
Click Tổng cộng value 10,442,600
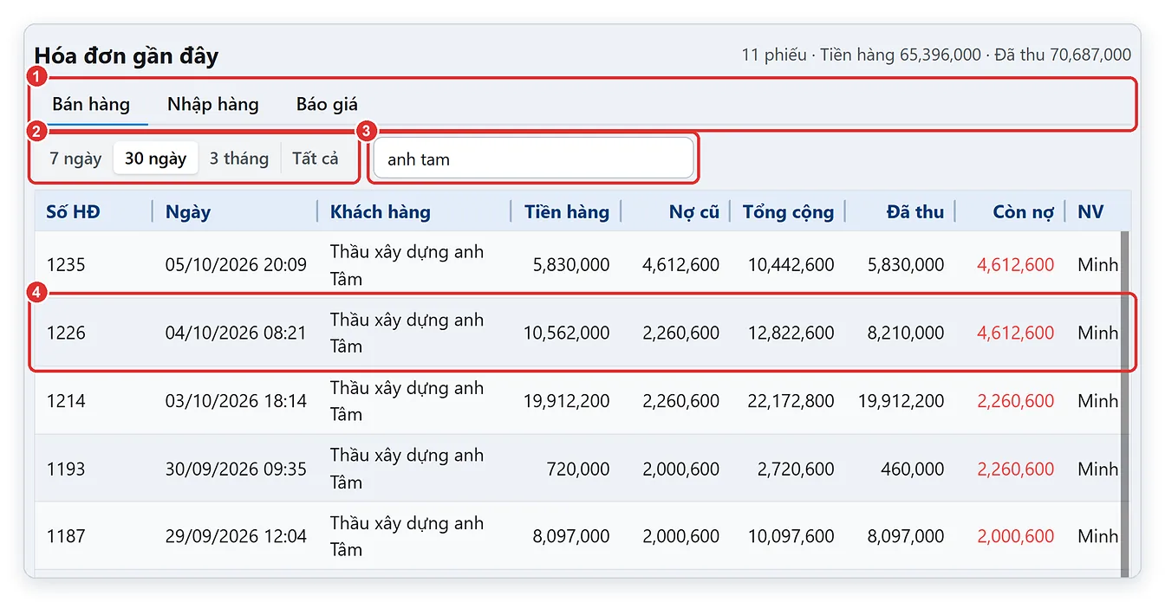pos(791,265)
